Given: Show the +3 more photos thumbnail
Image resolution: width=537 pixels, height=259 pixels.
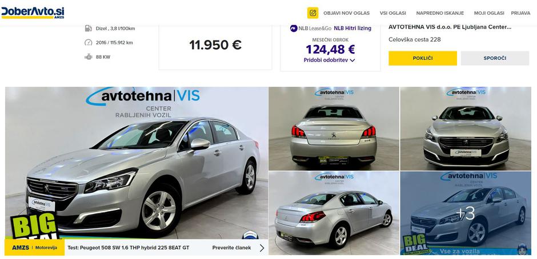Looking at the screenshot, I should point(466,213).
